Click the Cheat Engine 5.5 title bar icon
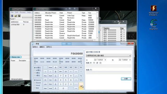The width and height of the screenshot is (167, 94). tap(11, 9)
